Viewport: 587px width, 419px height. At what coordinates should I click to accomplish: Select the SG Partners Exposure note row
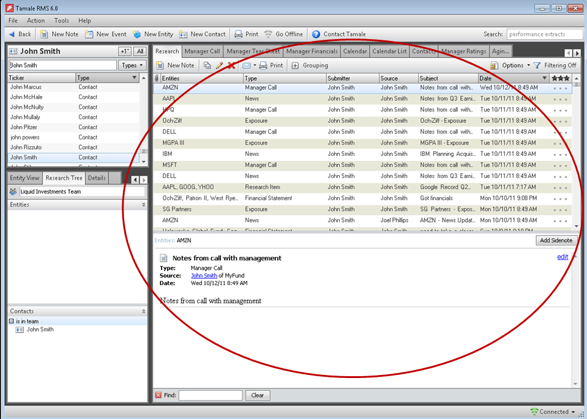pos(362,209)
